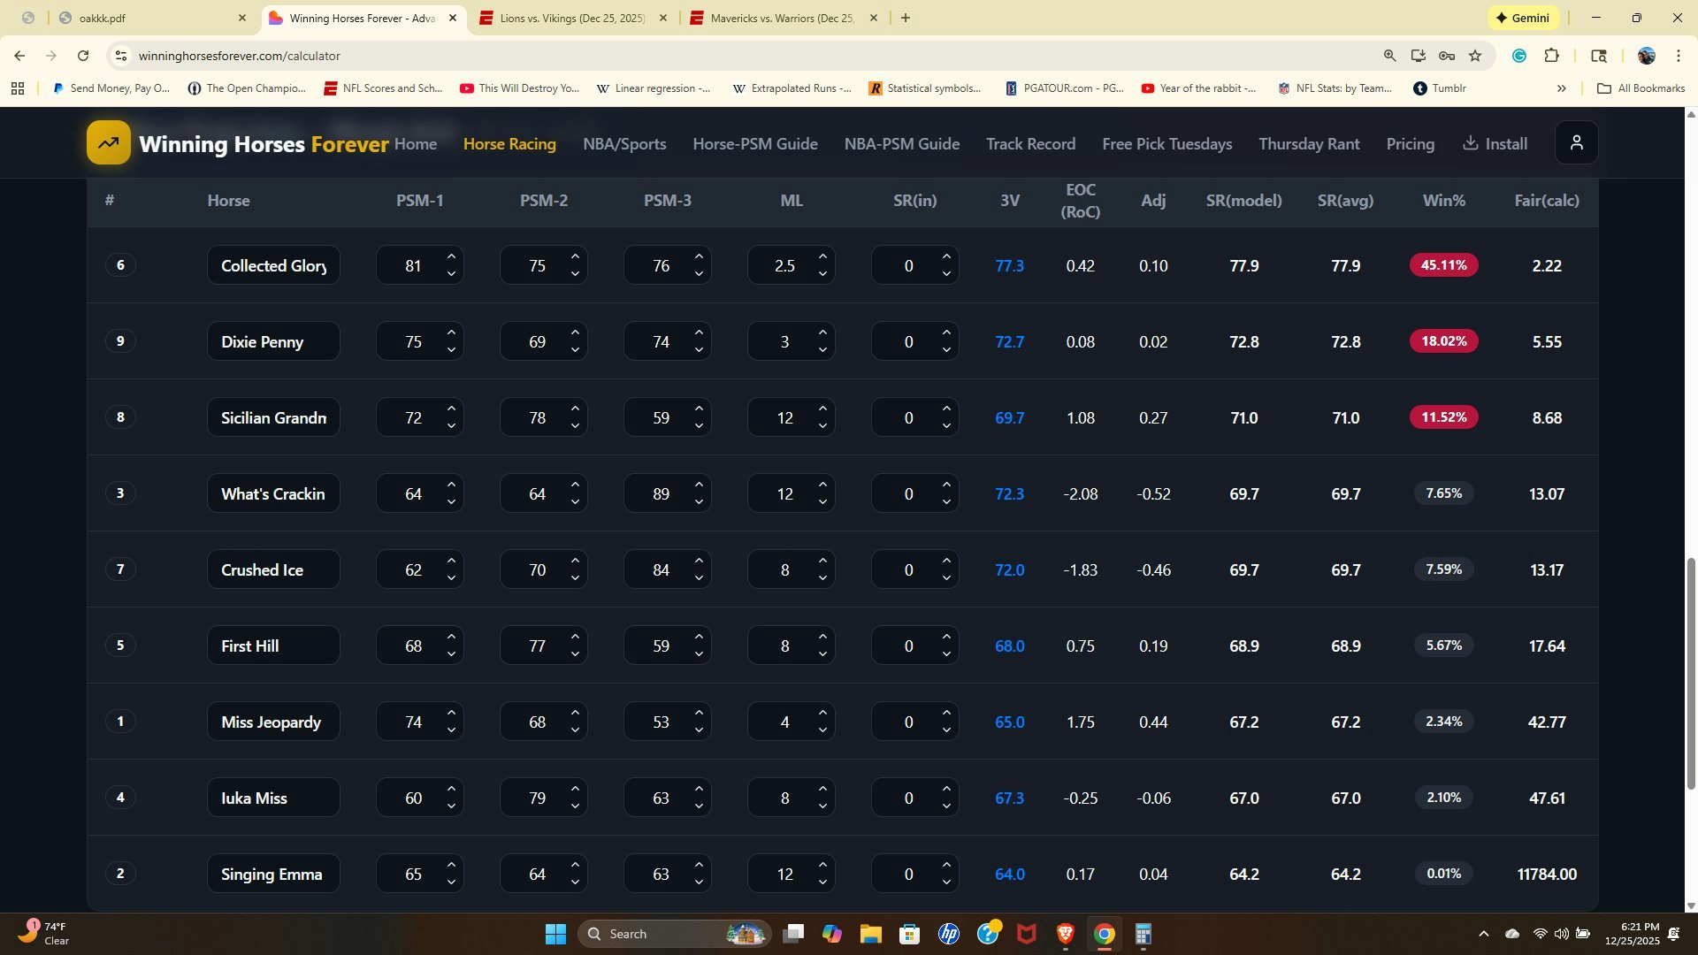Decrease ML value for Dixie Penny
This screenshot has width=1698, height=955.
(x=822, y=350)
